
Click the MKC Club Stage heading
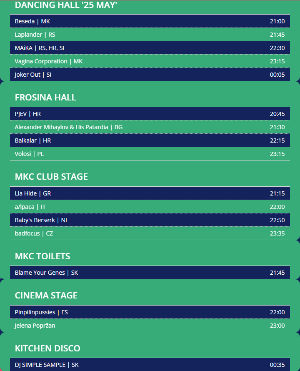click(51, 177)
